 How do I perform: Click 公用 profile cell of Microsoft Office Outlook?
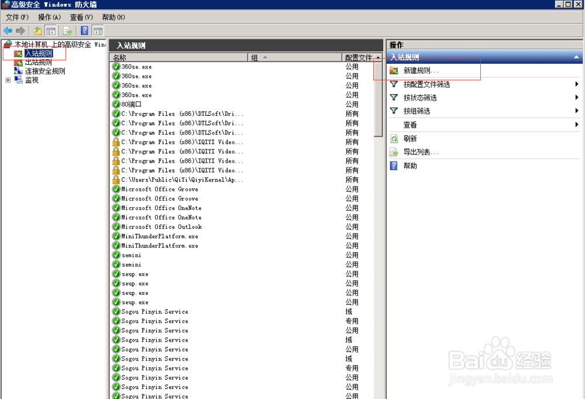point(352,226)
